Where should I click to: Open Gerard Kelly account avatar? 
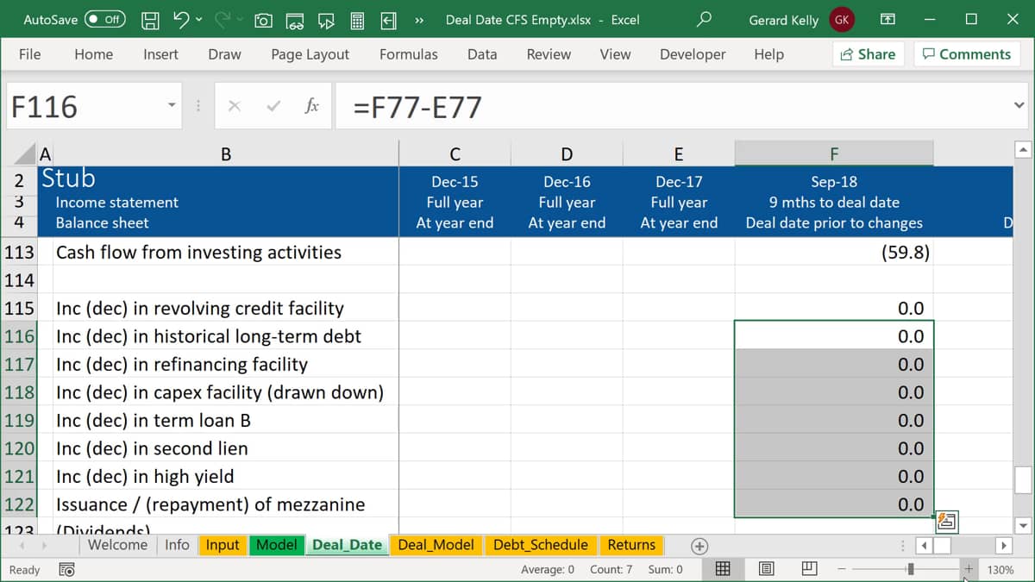tap(842, 19)
